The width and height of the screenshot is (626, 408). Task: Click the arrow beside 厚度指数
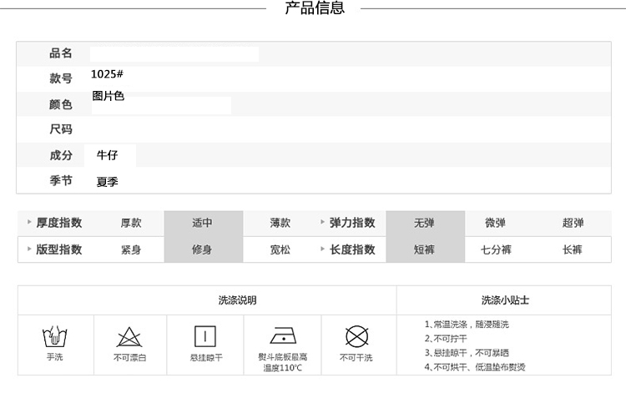click(x=29, y=223)
